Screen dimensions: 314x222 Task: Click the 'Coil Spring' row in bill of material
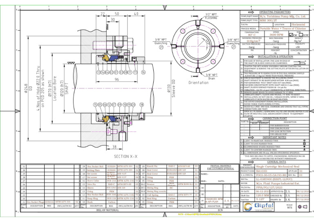click(x=169, y=195)
